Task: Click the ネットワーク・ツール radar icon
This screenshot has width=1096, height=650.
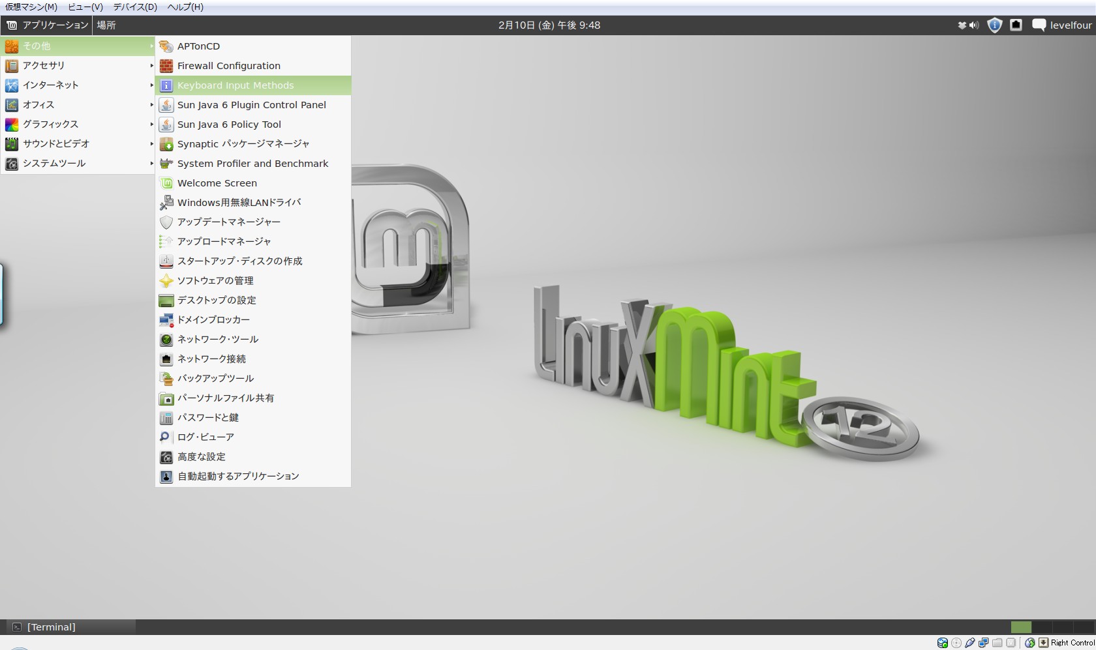Action: coord(166,340)
